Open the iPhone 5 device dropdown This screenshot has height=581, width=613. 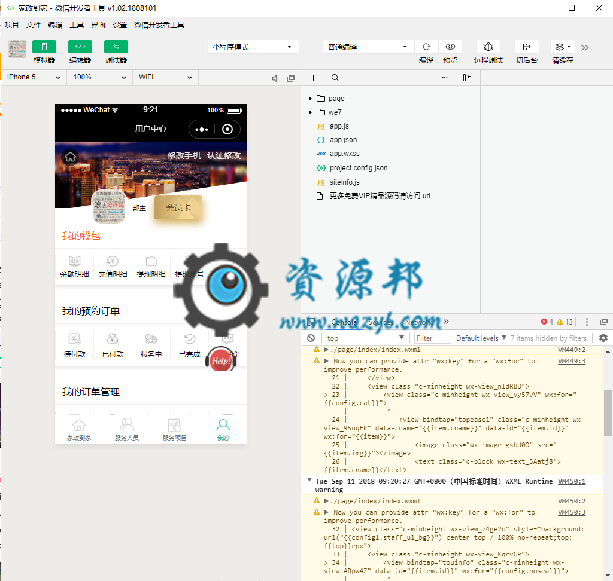34,77
